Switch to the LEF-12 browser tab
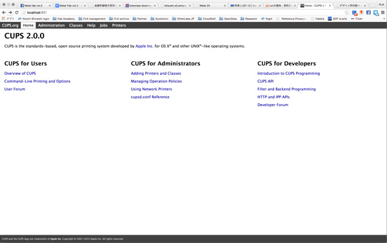387x243 pixels. coord(245,5)
